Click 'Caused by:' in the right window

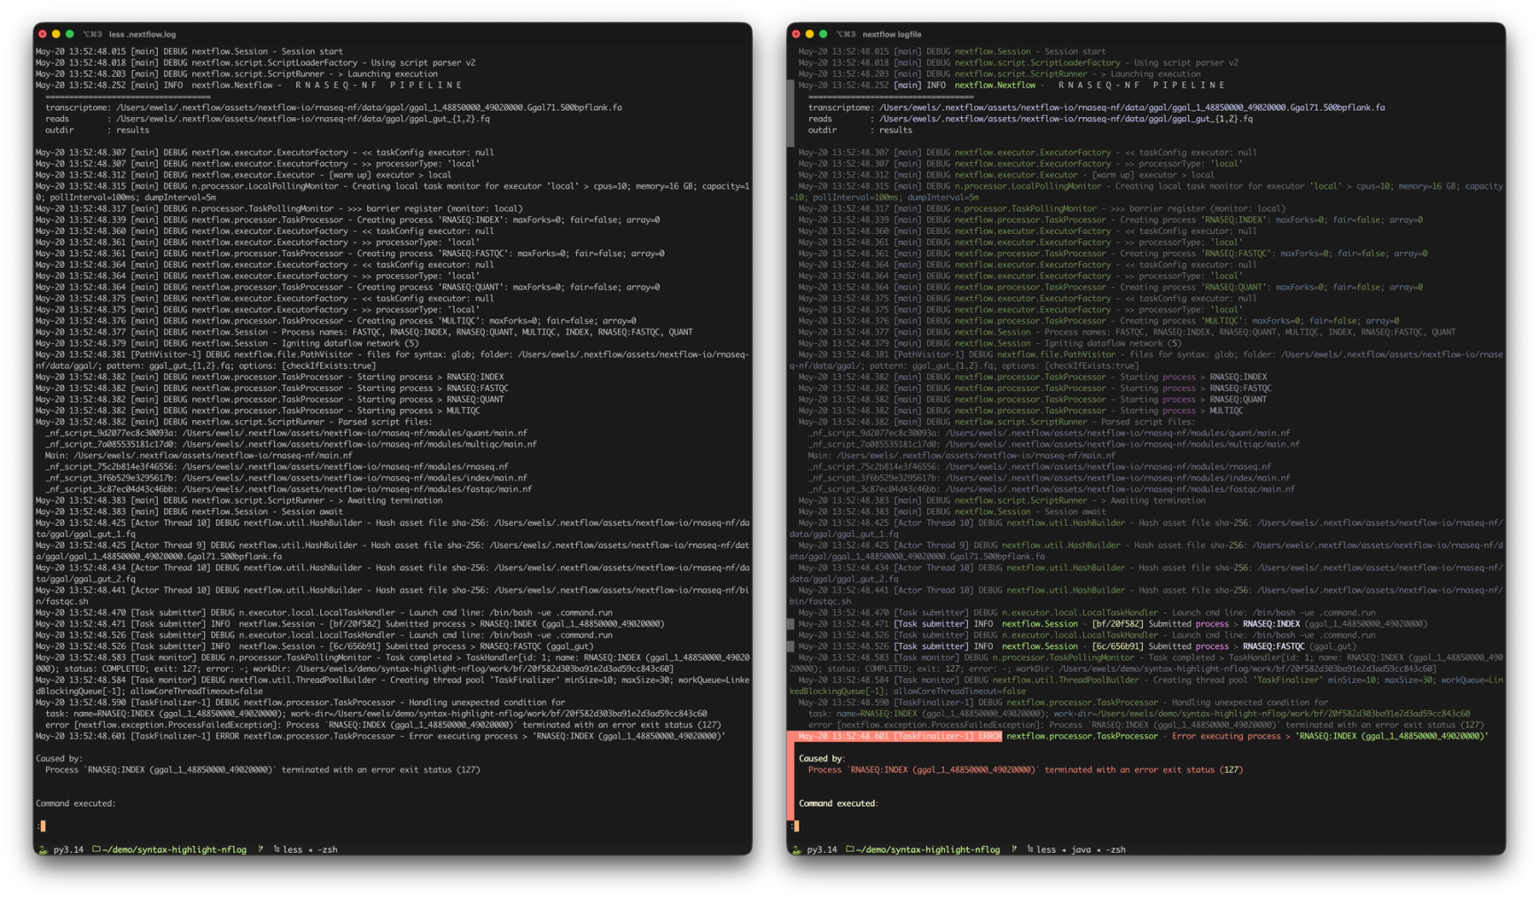pyautogui.click(x=822, y=758)
